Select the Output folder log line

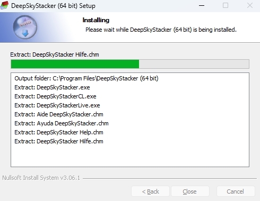[x=86, y=78]
